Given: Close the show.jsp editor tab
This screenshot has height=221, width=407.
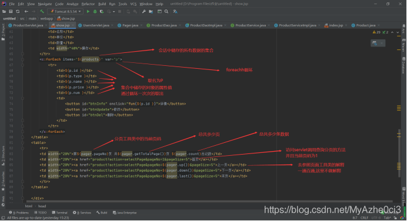Looking at the screenshot, I should (x=73, y=25).
